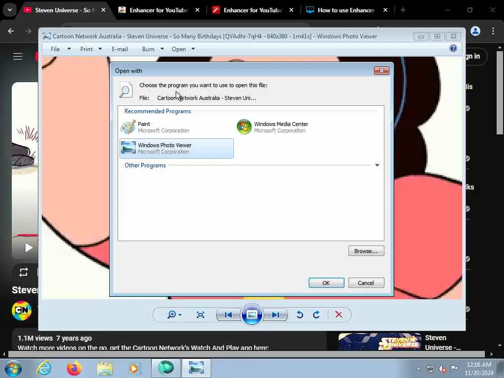Open Windows Explorer folder on taskbar

pyautogui.click(x=105, y=368)
